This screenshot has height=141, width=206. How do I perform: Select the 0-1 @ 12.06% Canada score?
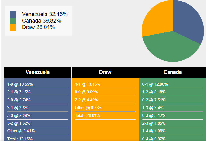pos(155,84)
